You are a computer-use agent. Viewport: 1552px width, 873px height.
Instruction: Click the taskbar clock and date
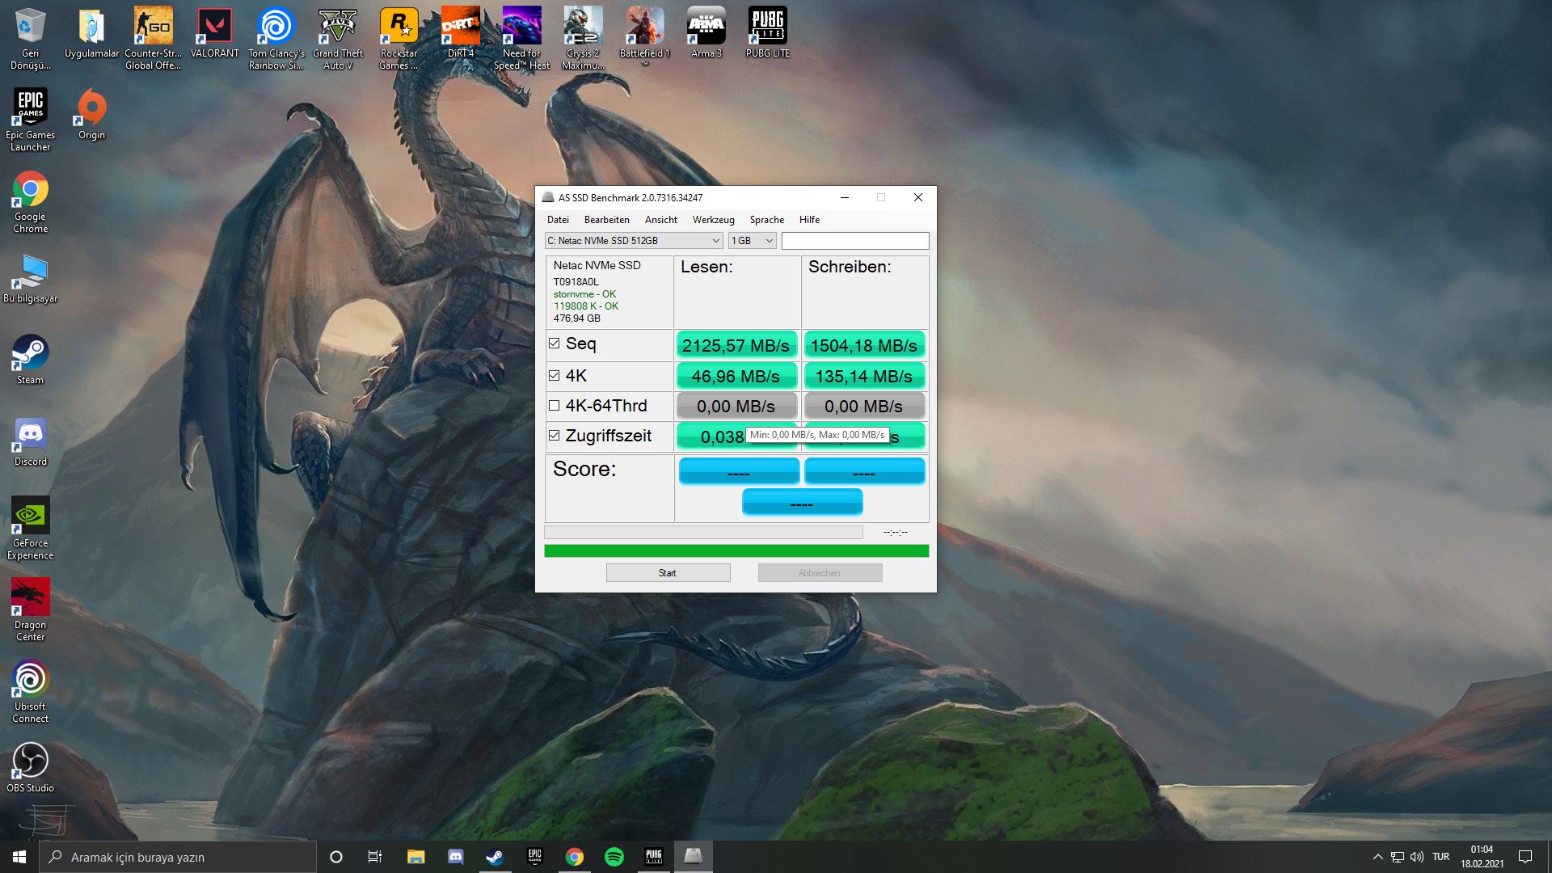(1482, 857)
